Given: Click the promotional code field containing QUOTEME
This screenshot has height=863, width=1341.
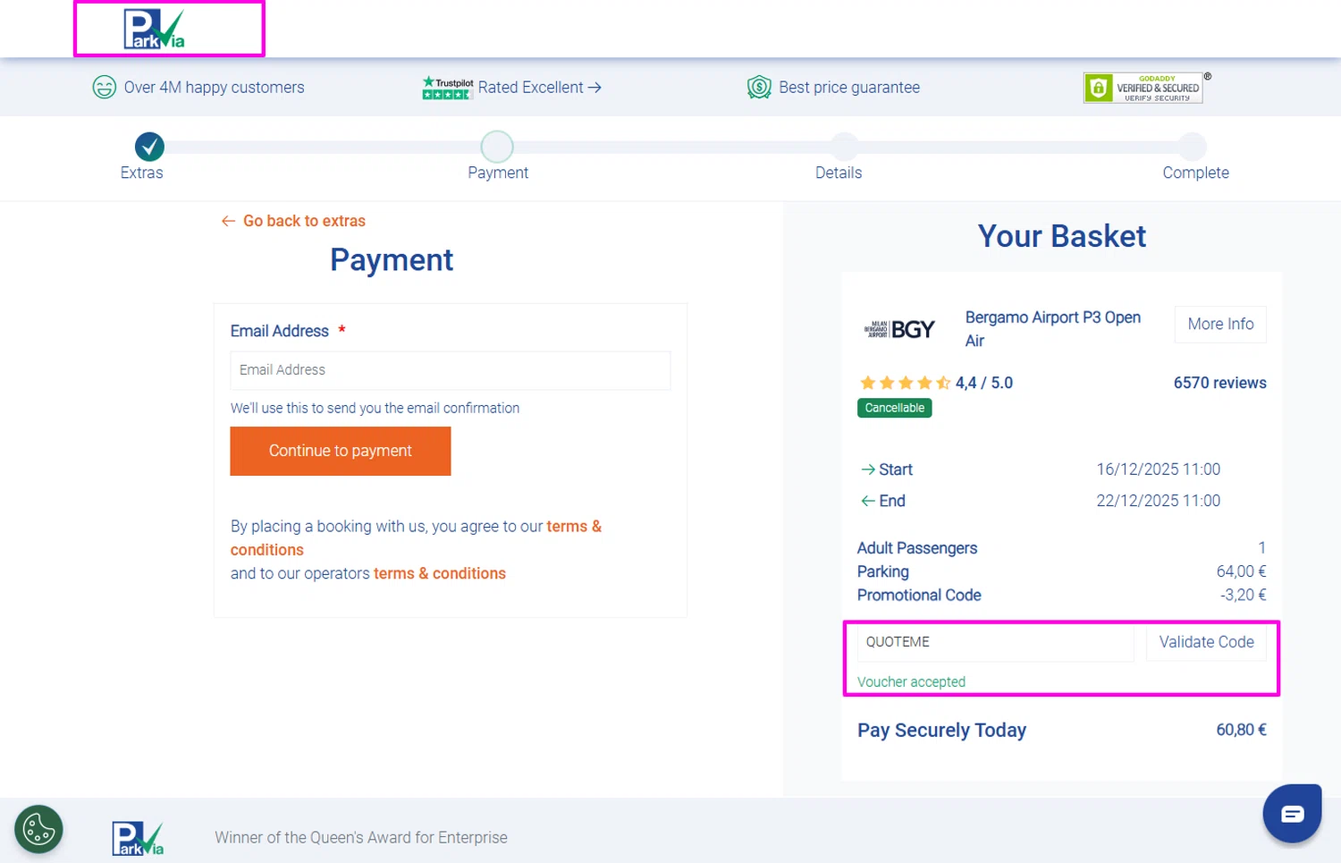Looking at the screenshot, I should (995, 642).
